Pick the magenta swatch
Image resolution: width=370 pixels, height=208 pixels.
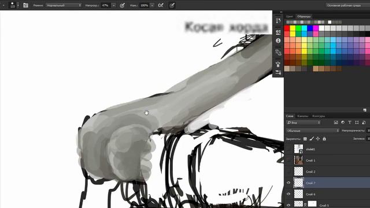click(x=316, y=28)
